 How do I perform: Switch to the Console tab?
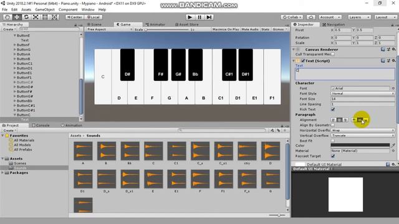41,125
